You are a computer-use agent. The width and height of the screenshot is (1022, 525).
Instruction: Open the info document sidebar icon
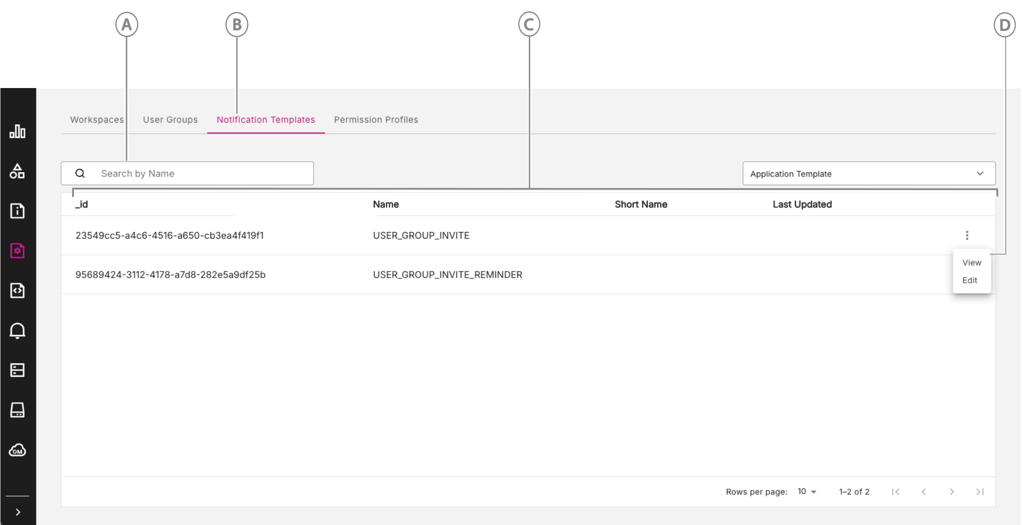(x=17, y=211)
